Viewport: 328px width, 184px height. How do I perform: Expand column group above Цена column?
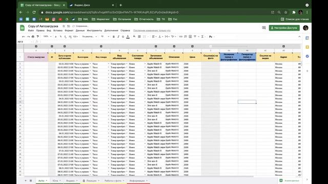[192, 47]
